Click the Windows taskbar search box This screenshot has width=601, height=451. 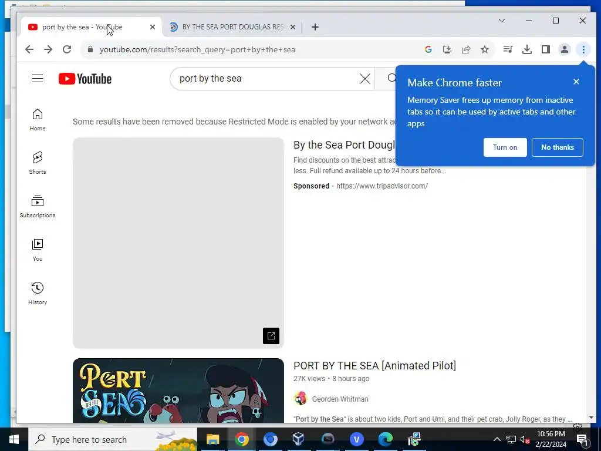pyautogui.click(x=113, y=439)
